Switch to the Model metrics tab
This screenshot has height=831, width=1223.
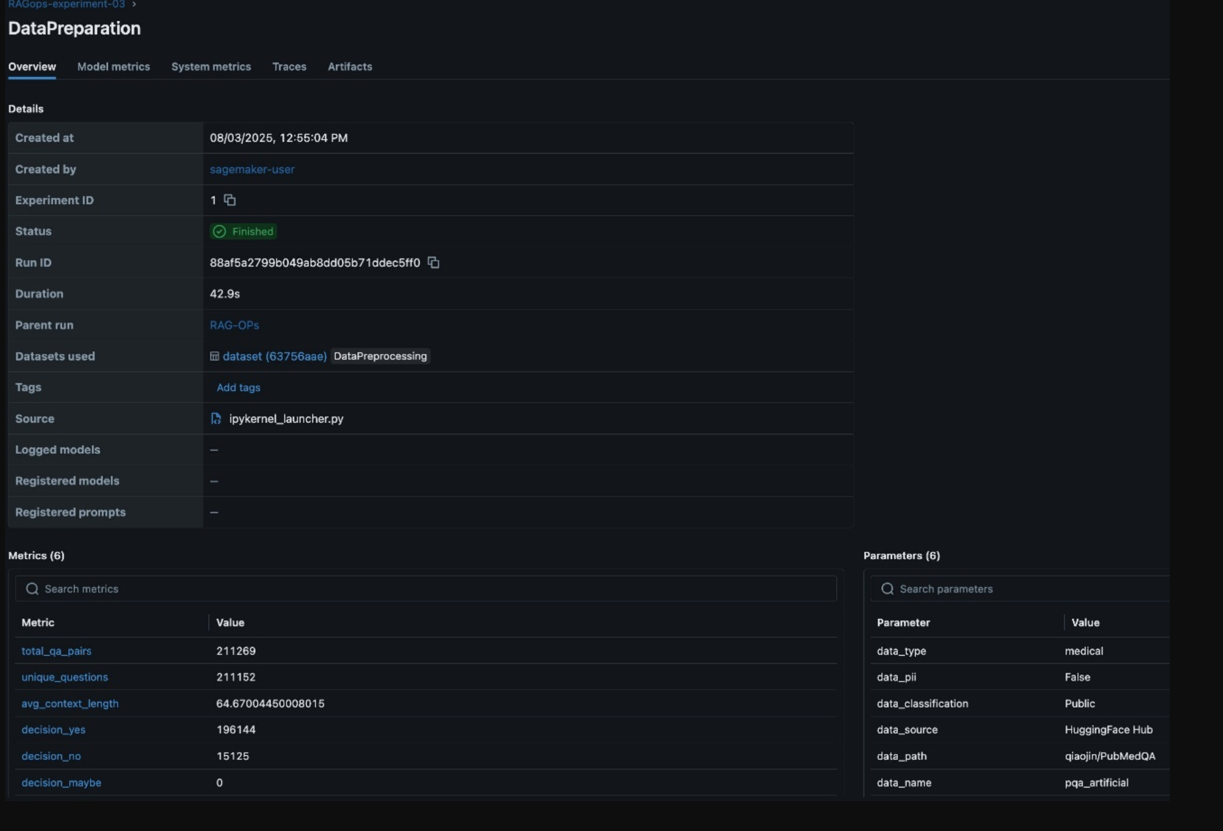(x=114, y=66)
